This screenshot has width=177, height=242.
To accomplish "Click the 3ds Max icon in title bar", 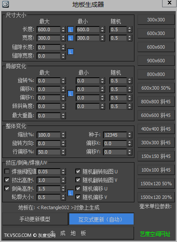I will (6, 4).
